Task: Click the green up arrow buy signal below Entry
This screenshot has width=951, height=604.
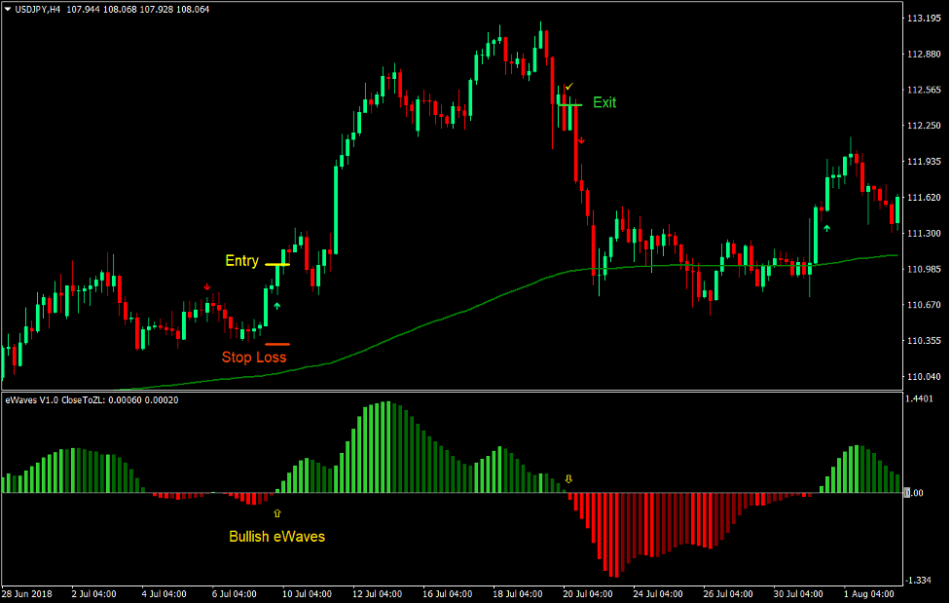Action: tap(277, 305)
